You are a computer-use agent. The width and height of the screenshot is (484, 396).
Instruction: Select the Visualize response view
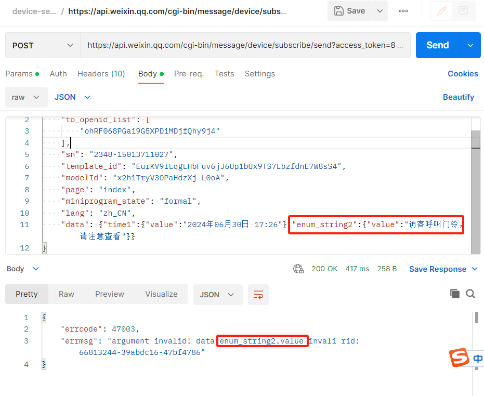point(162,294)
